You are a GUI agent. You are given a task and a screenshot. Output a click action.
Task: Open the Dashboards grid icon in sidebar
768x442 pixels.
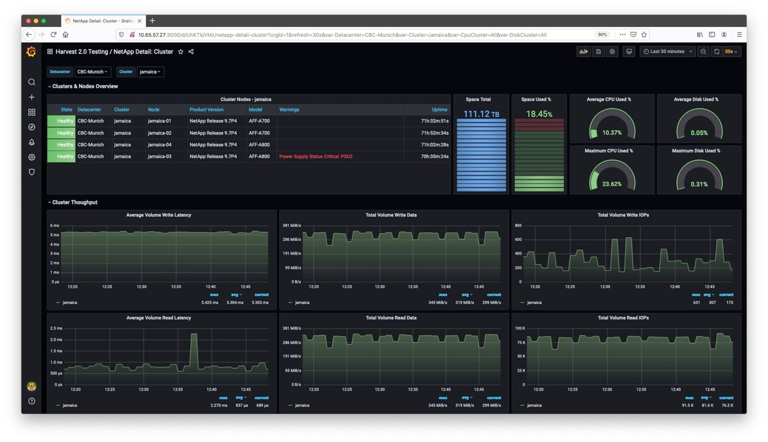point(32,112)
